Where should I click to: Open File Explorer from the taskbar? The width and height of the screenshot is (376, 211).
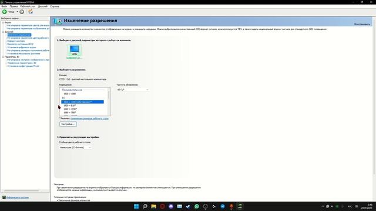point(154,206)
